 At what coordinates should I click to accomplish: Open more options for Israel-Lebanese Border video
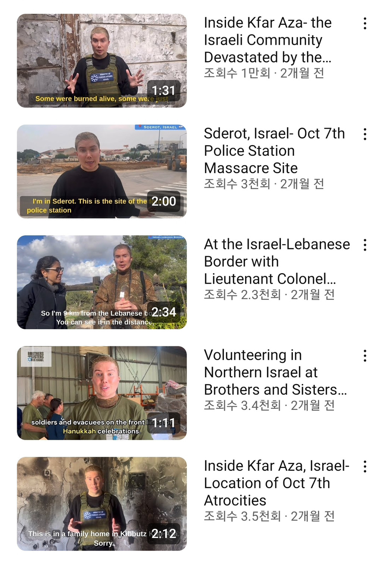coord(365,245)
